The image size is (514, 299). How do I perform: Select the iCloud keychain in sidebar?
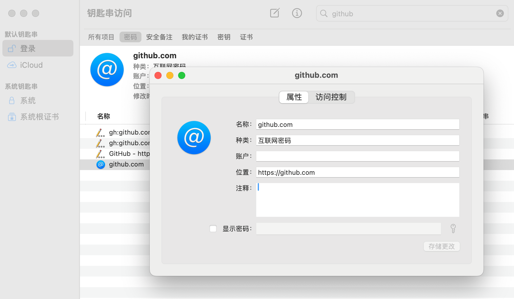(31, 65)
